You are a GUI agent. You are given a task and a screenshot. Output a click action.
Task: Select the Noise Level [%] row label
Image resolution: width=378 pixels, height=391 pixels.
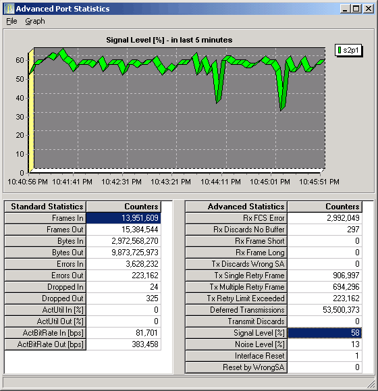tap(236, 344)
